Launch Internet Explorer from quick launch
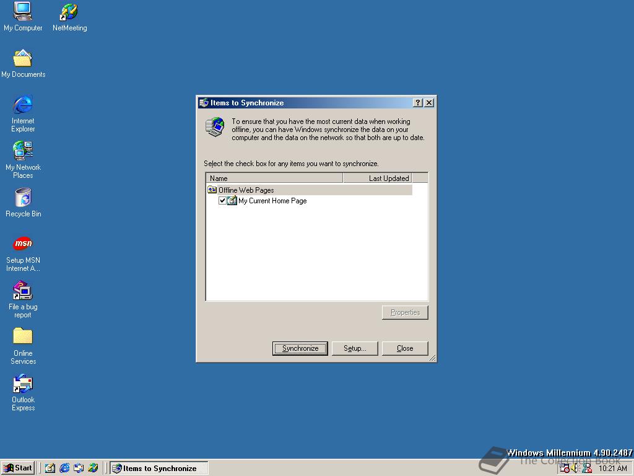 coord(64,469)
